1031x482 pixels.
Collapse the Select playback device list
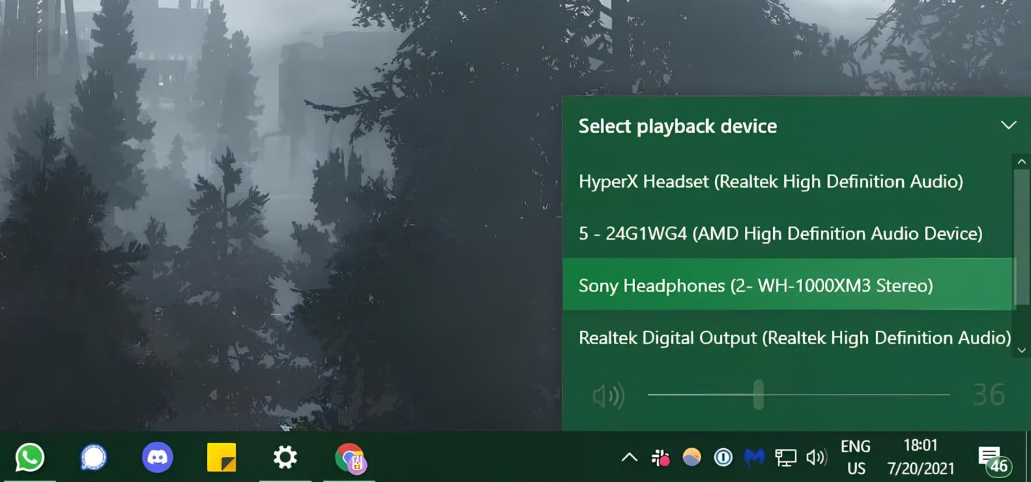1008,126
